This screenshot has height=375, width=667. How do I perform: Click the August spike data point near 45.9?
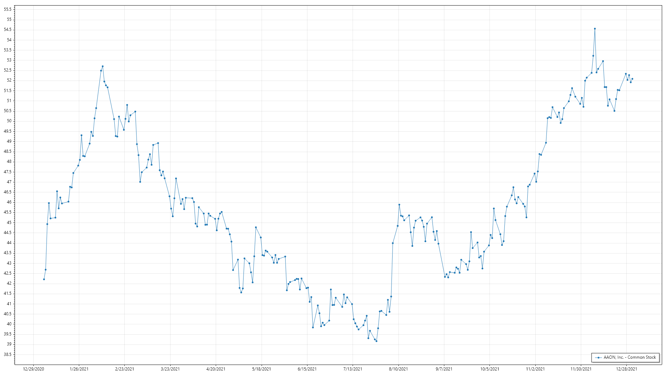point(399,205)
